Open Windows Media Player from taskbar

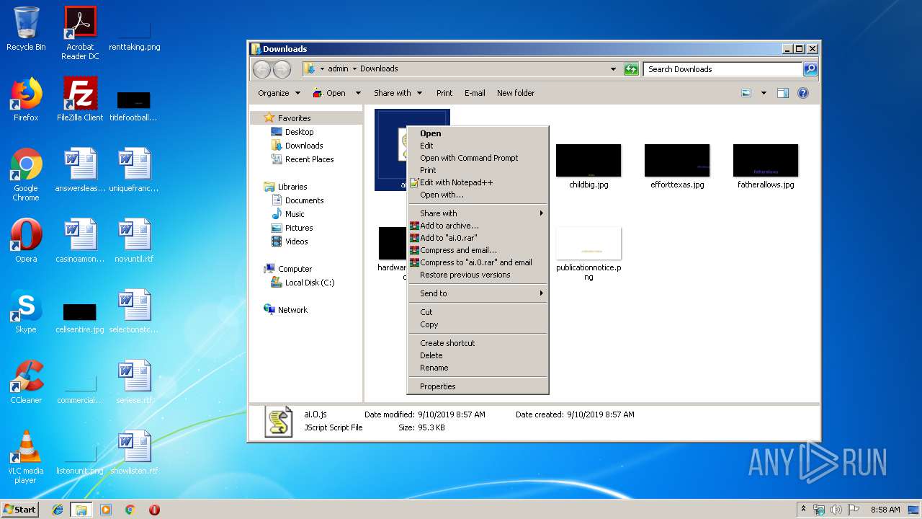coord(106,510)
